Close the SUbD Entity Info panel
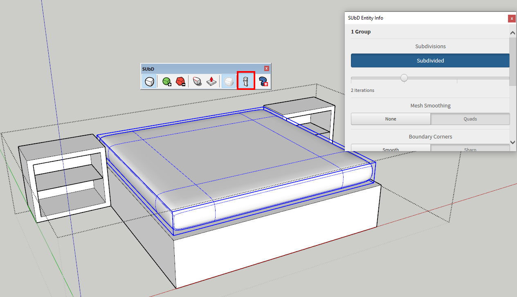This screenshot has width=517, height=297. 512,18
